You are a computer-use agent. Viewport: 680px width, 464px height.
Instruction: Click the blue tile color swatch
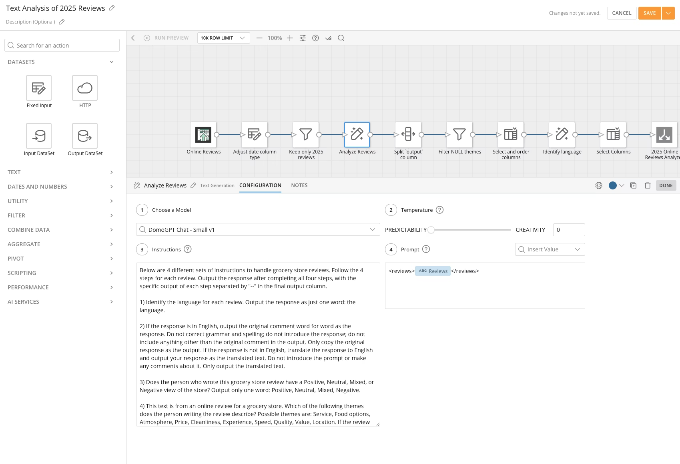pos(612,185)
